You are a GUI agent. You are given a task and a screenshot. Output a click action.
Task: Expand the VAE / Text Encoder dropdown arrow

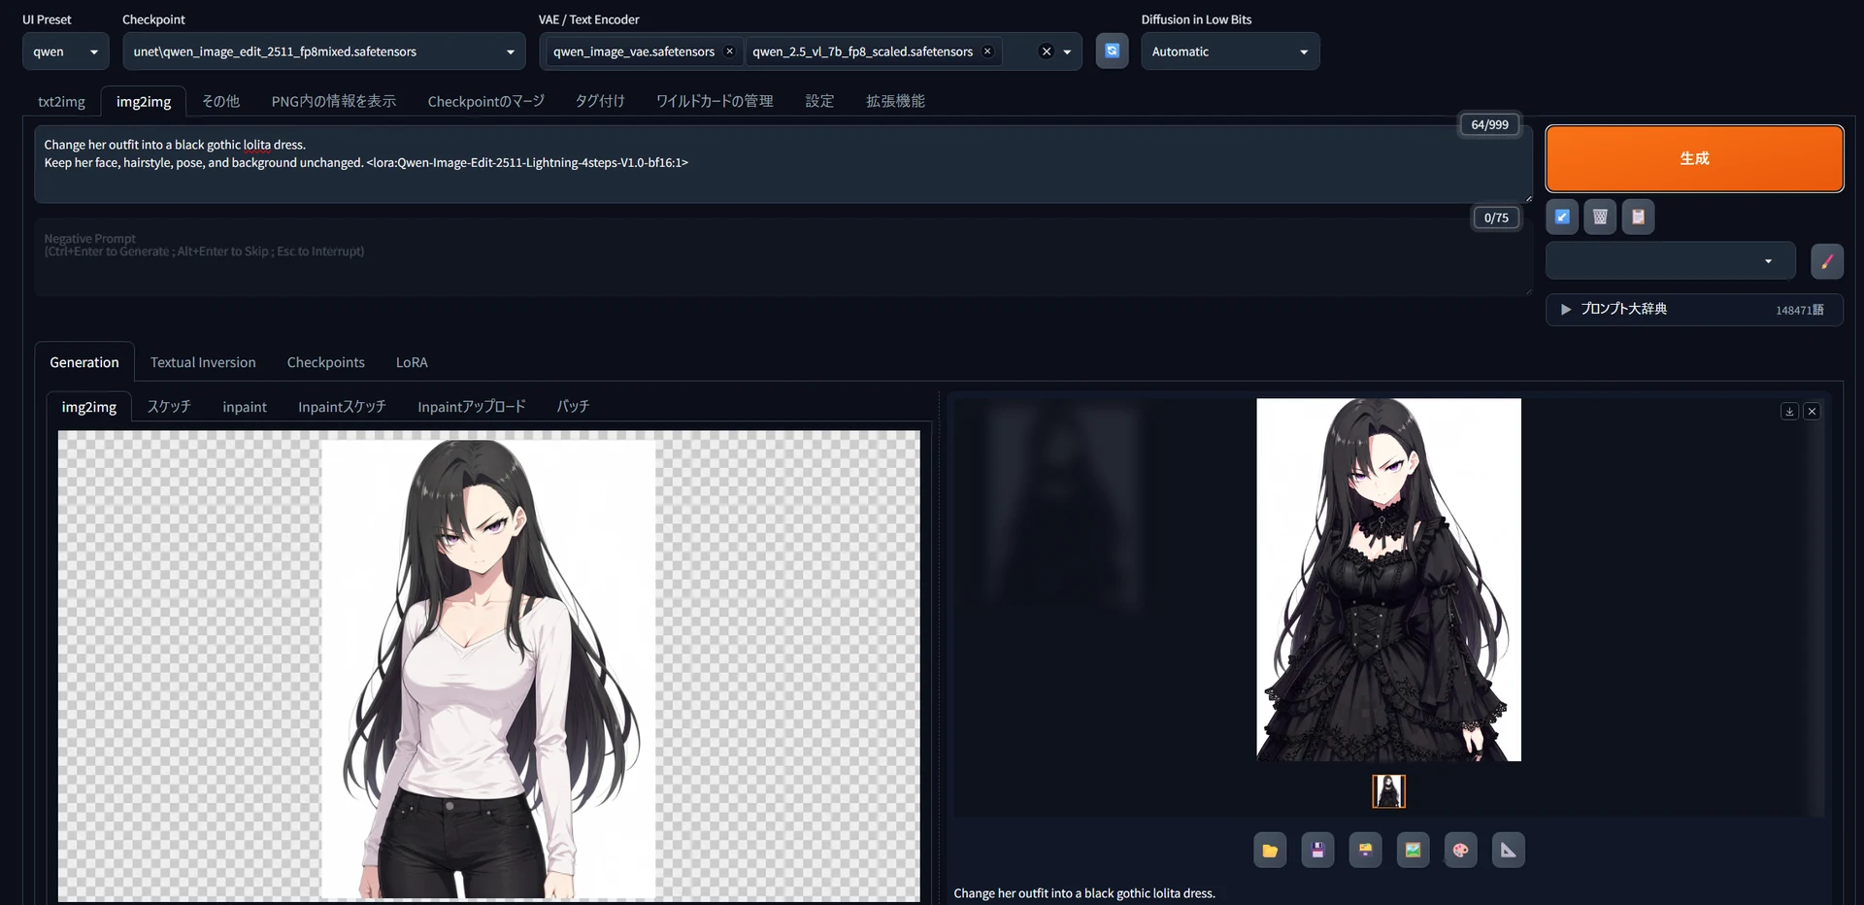tap(1067, 51)
